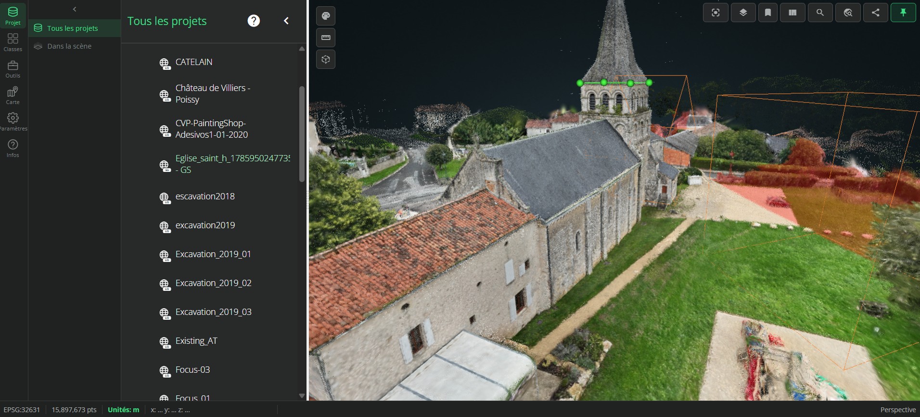Open the magnifier search tool
920x417 pixels.
pos(820,13)
